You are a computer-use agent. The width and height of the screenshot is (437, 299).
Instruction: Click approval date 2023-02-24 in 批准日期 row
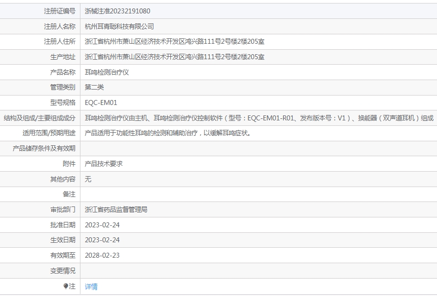pyautogui.click(x=102, y=225)
